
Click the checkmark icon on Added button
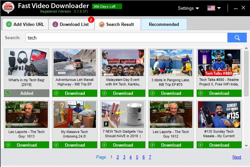(x=8, y=93)
